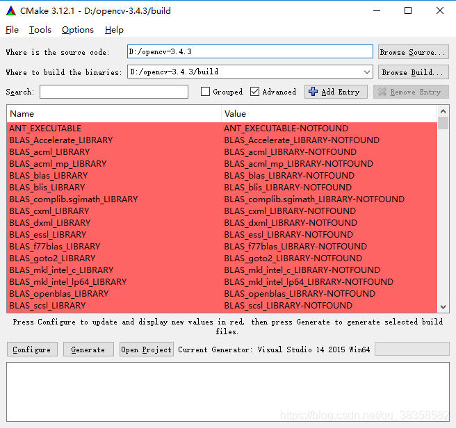Uncheck the Advanced checkbox
The height and width of the screenshot is (428, 456).
pyautogui.click(x=254, y=92)
